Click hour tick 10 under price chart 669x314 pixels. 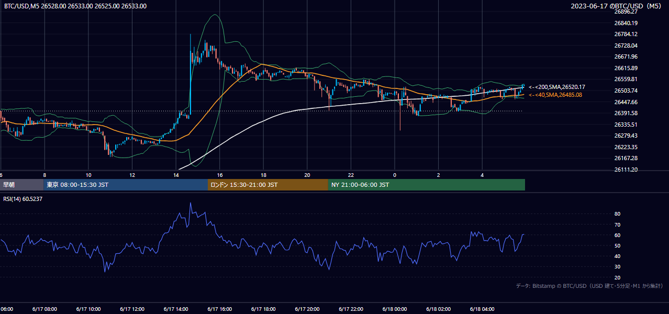(x=88, y=175)
